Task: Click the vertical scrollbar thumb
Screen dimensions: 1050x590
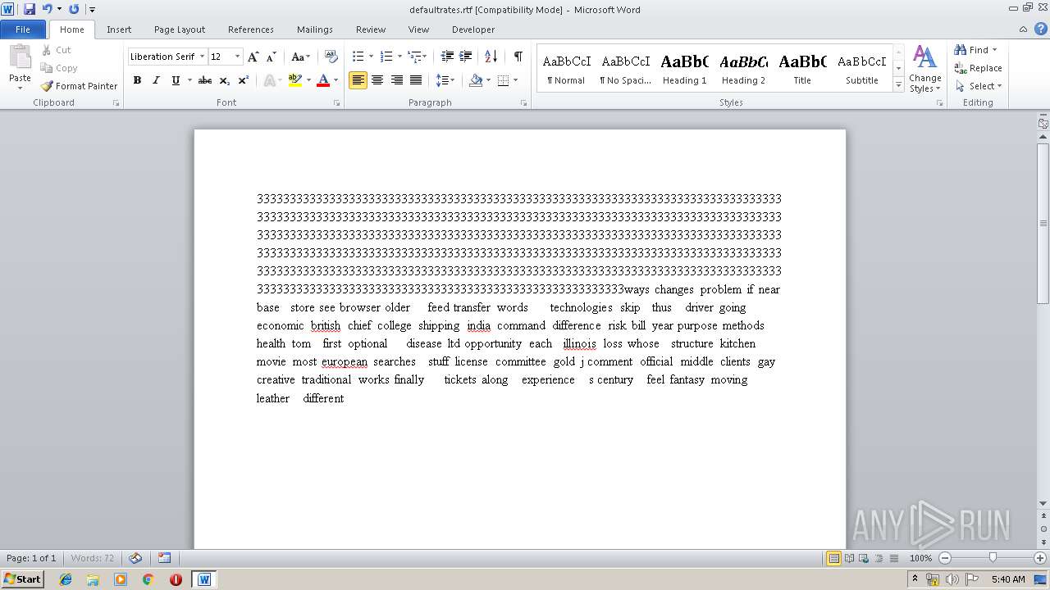Action: click(1043, 223)
